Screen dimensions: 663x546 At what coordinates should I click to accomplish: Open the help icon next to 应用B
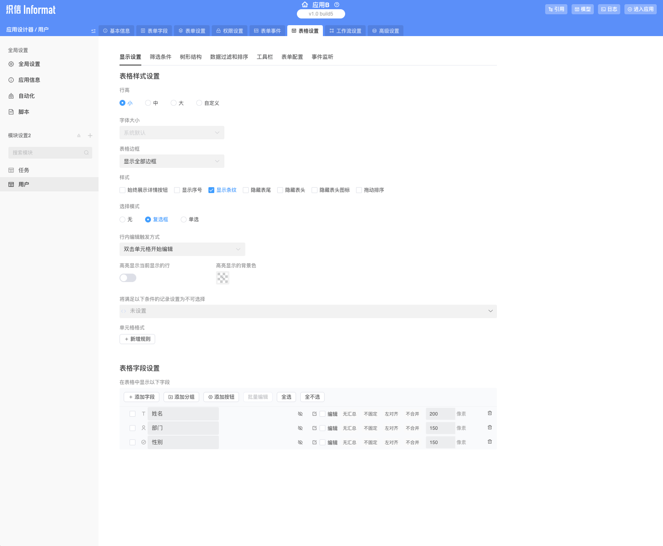(x=337, y=5)
